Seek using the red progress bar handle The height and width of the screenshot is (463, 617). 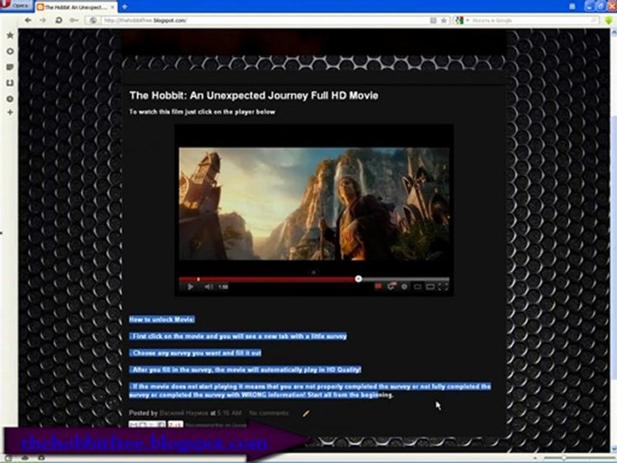click(358, 278)
